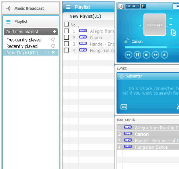
Task: Click the middle Playlist panel hamburger icon
Action: [68, 7]
